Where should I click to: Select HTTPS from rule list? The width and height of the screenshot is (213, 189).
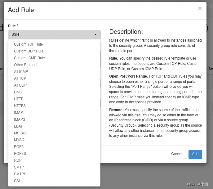pyautogui.click(x=20, y=106)
